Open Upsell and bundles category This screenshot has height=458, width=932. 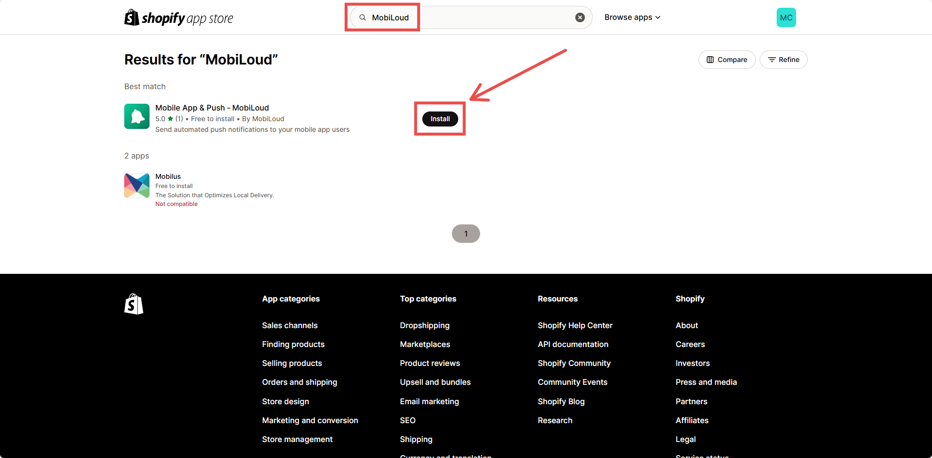[x=435, y=382]
